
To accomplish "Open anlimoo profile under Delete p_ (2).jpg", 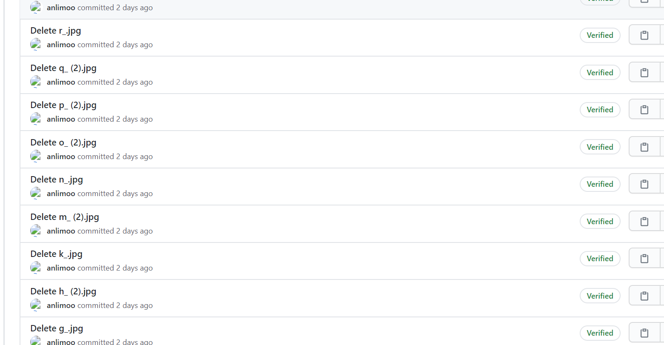I will (x=61, y=119).
